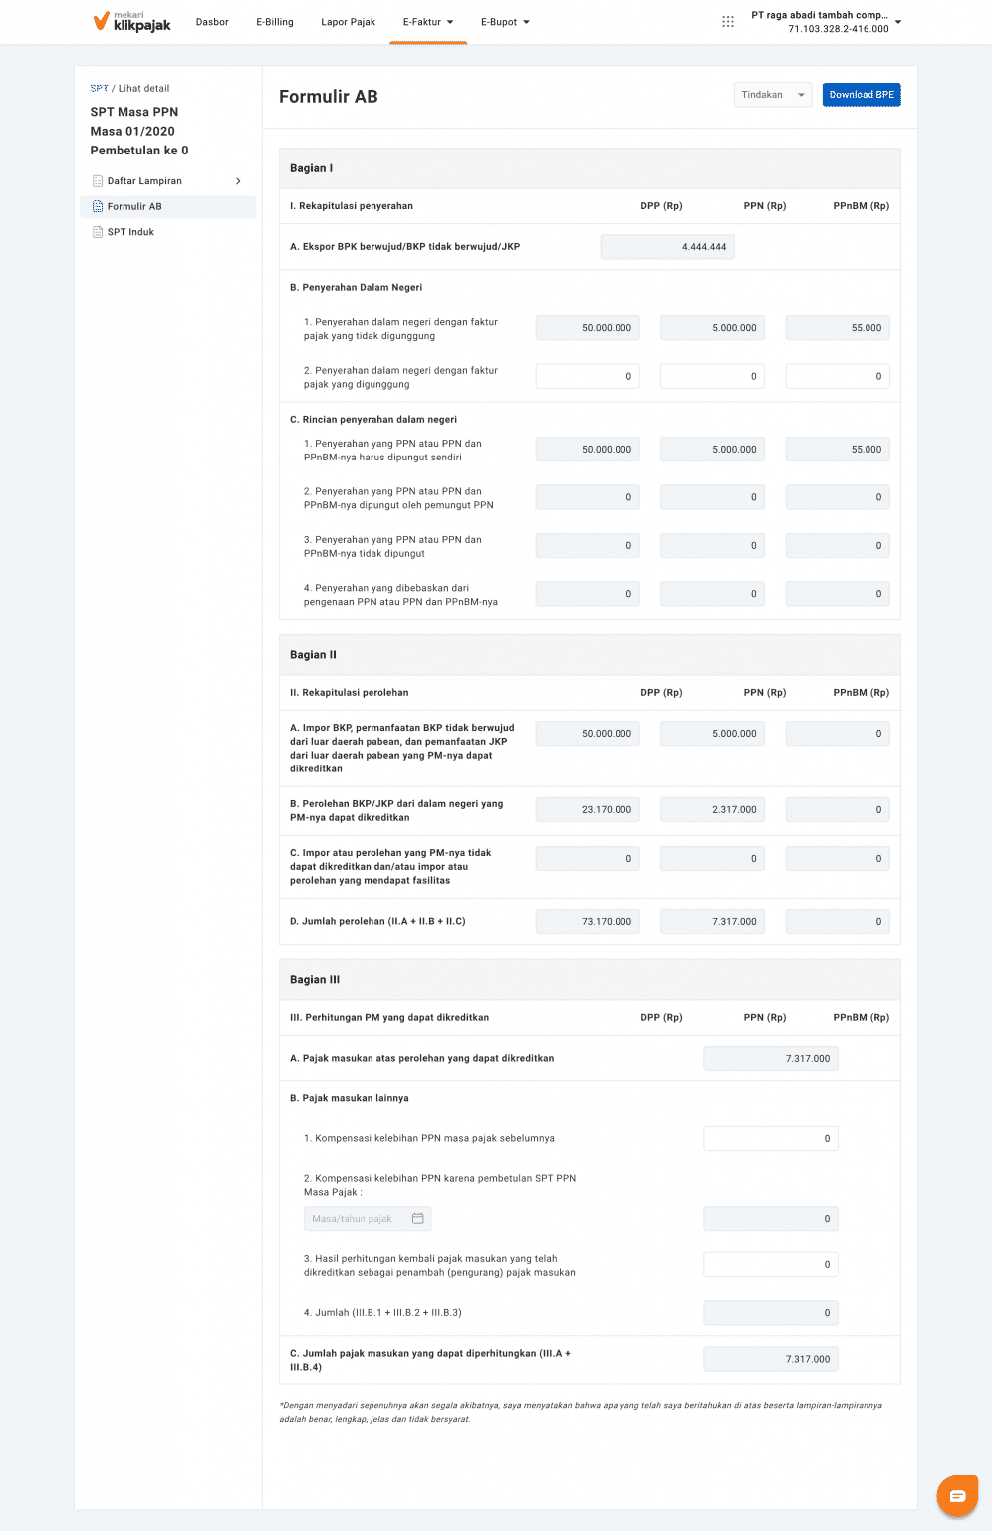Click the SPT breadcrumb link

(x=99, y=89)
